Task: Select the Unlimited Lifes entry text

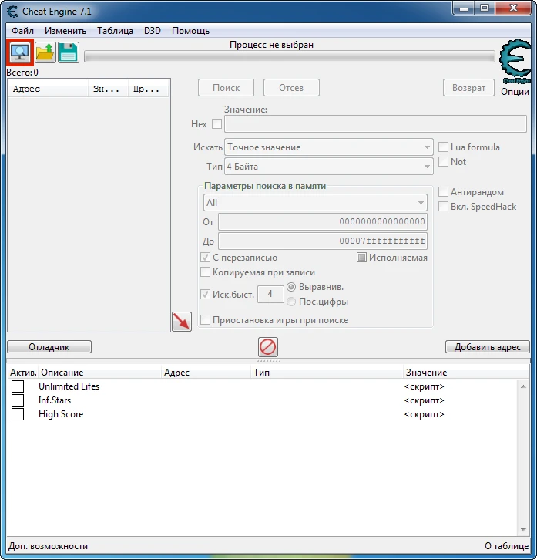Action: click(x=69, y=386)
